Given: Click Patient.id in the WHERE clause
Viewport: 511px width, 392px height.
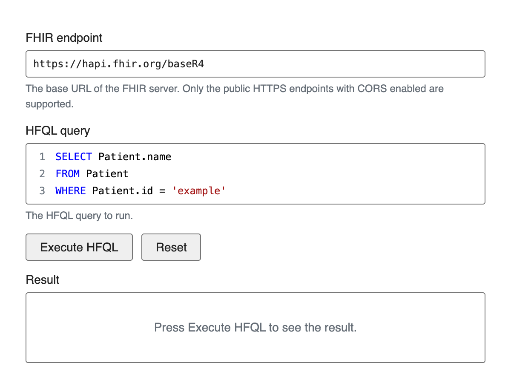Looking at the screenshot, I should pos(122,191).
